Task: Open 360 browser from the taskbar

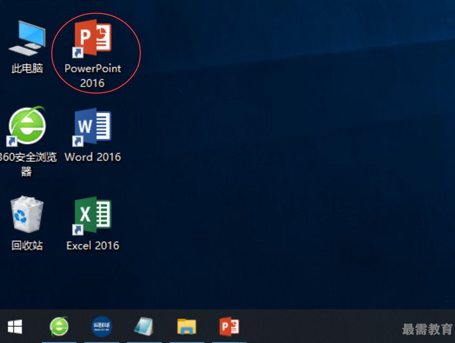Action: pos(59,327)
